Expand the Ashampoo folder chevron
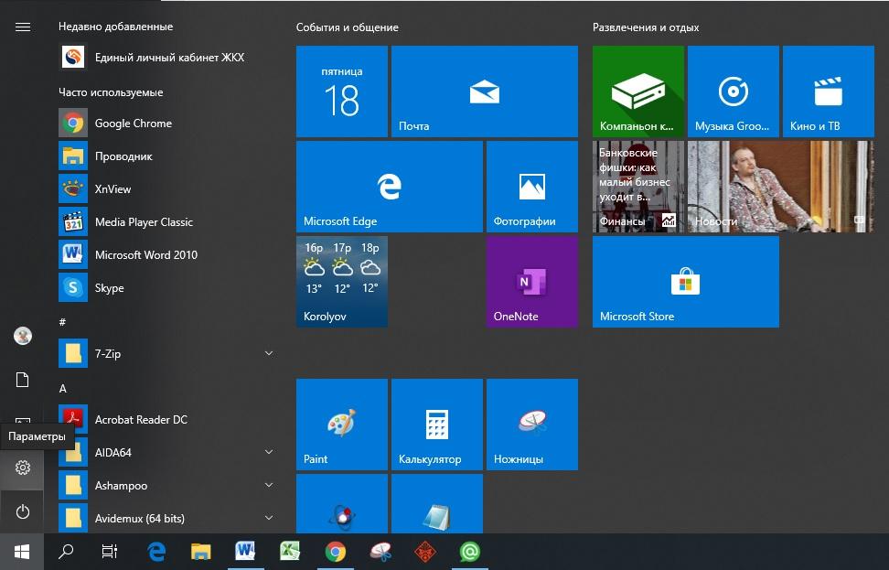Image resolution: width=889 pixels, height=570 pixels. [x=269, y=485]
